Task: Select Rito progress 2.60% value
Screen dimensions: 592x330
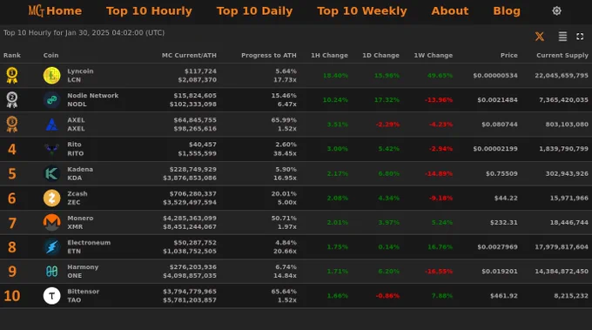Action: 286,145
